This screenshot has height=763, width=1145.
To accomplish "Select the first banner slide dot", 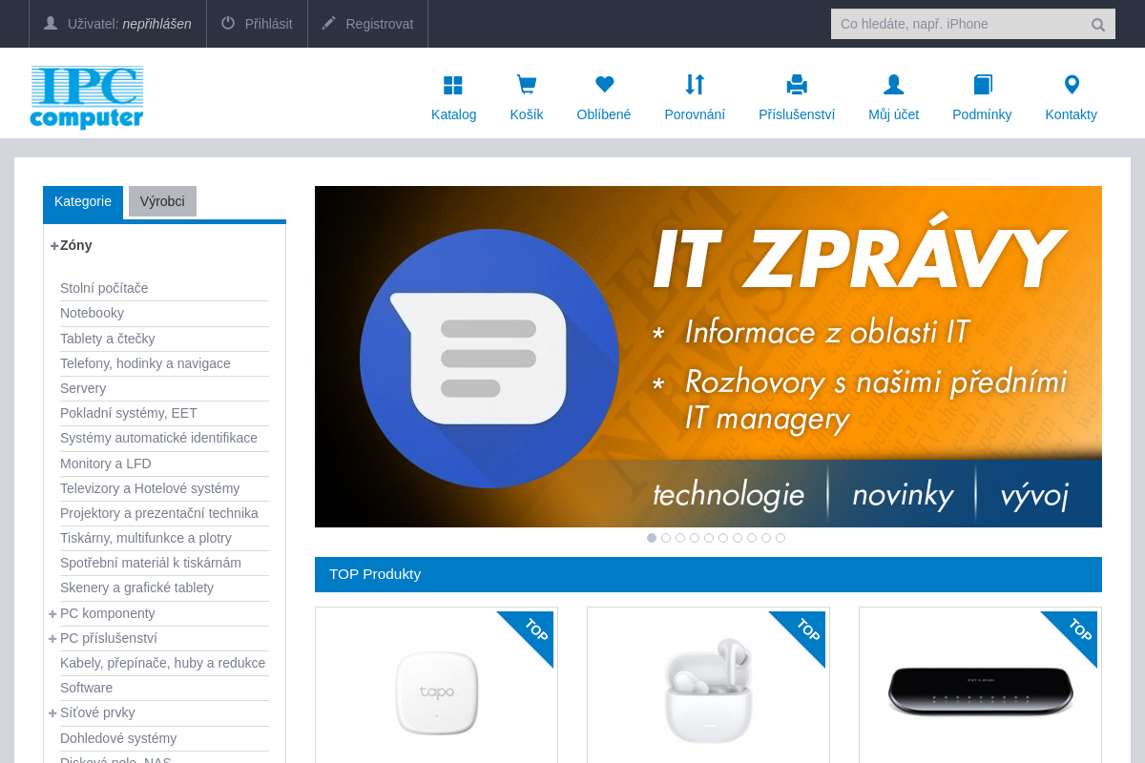I will [652, 538].
